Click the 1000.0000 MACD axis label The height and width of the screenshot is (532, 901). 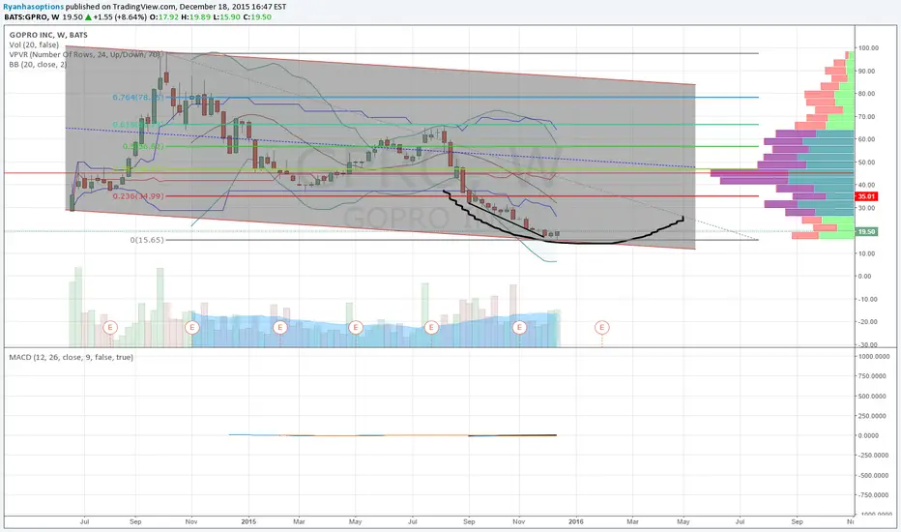point(873,357)
